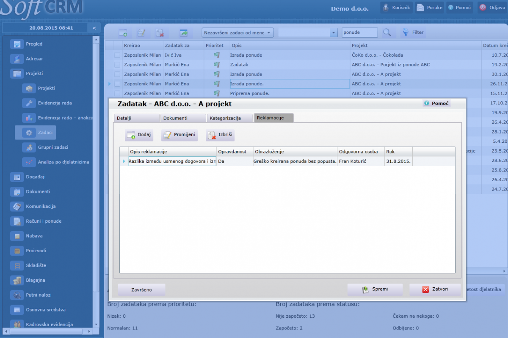Screen dimensions: 508x338
Task: Click Promijeni to edit the complaint
Action: [x=179, y=135]
